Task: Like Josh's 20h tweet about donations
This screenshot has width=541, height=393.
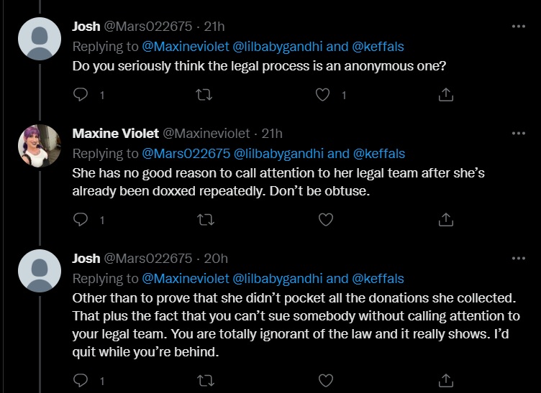Action: pyautogui.click(x=326, y=381)
